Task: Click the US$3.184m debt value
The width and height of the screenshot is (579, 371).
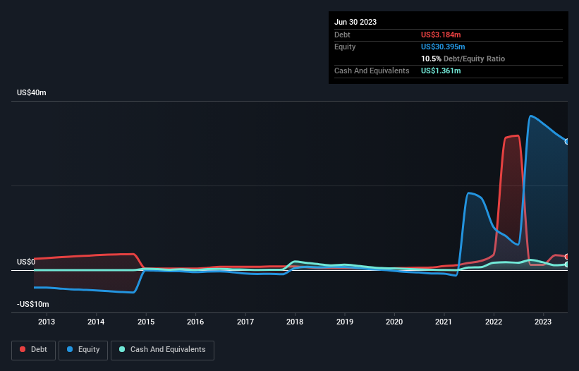Action: click(441, 35)
